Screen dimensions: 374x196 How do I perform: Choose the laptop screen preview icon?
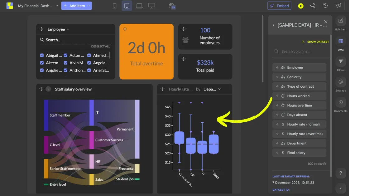[x=139, y=6]
